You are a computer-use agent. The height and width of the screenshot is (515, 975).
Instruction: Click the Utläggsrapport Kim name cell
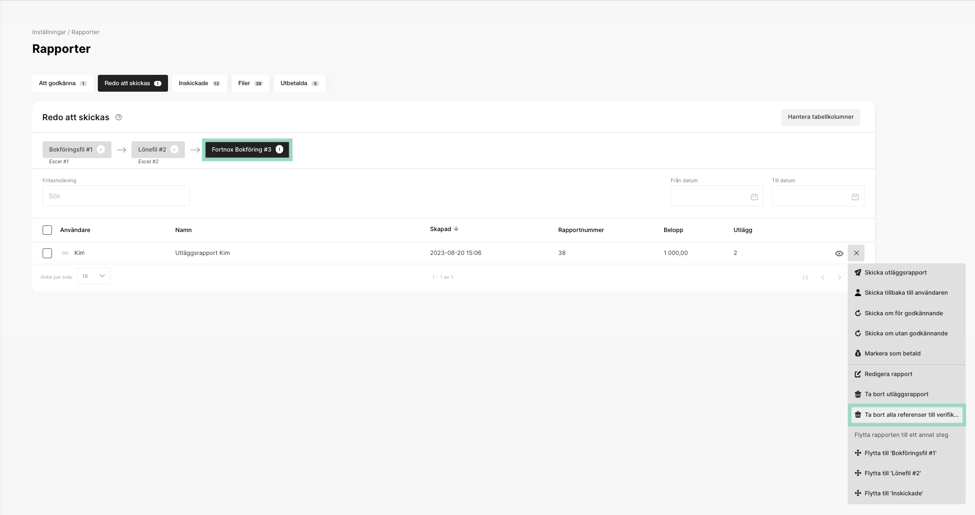(203, 253)
